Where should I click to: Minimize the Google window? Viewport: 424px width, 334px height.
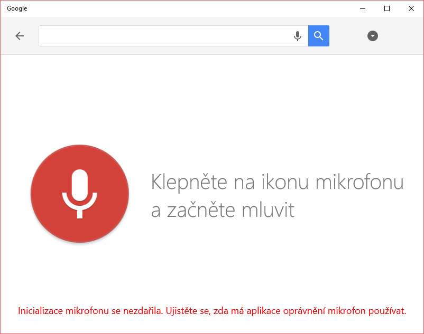tap(363, 8)
